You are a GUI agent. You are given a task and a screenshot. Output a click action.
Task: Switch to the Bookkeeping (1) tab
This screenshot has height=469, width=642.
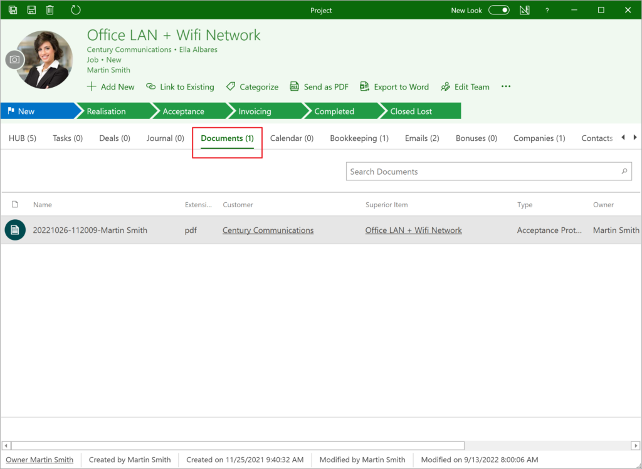[359, 138]
